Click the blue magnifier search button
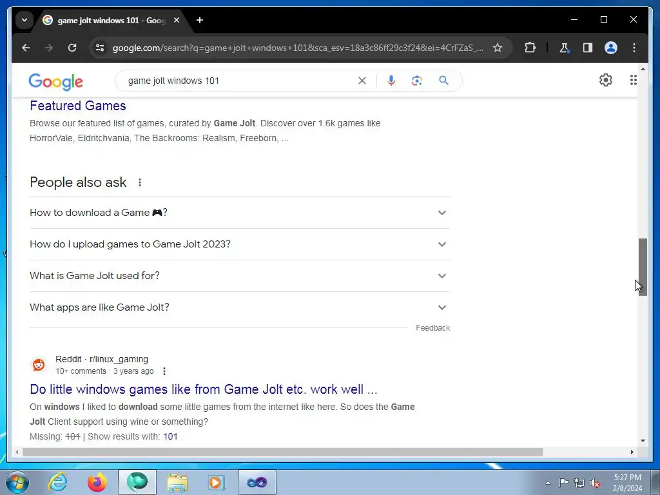Viewport: 660px width, 495px height. point(443,81)
